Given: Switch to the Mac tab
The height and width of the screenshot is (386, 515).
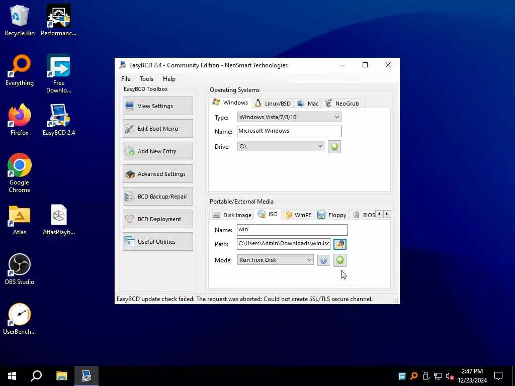Looking at the screenshot, I should (x=308, y=104).
